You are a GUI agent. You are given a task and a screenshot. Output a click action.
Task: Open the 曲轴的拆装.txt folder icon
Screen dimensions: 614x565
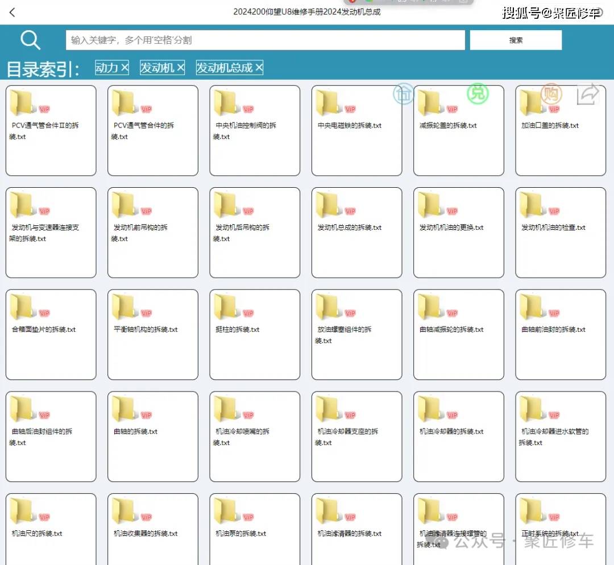click(123, 409)
